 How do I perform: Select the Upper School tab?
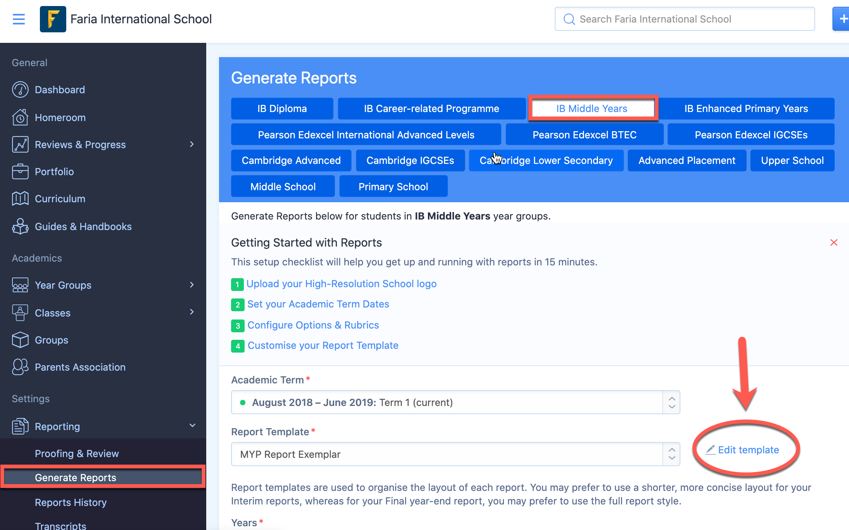[x=793, y=161]
